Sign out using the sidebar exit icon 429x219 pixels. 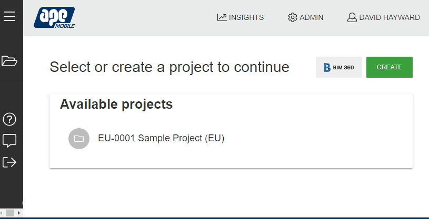pos(9,162)
